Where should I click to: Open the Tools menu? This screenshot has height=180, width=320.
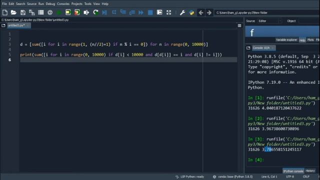[88, 4]
